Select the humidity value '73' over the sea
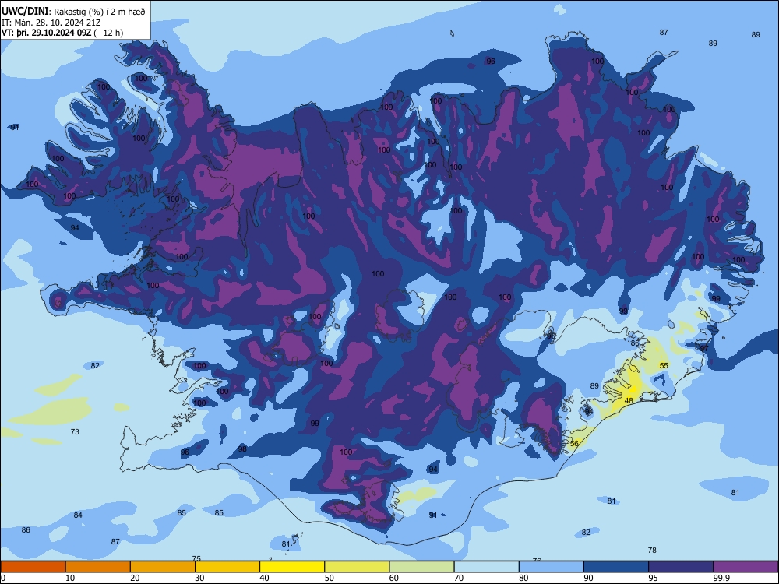Image resolution: width=779 pixels, height=584 pixels. (x=75, y=431)
